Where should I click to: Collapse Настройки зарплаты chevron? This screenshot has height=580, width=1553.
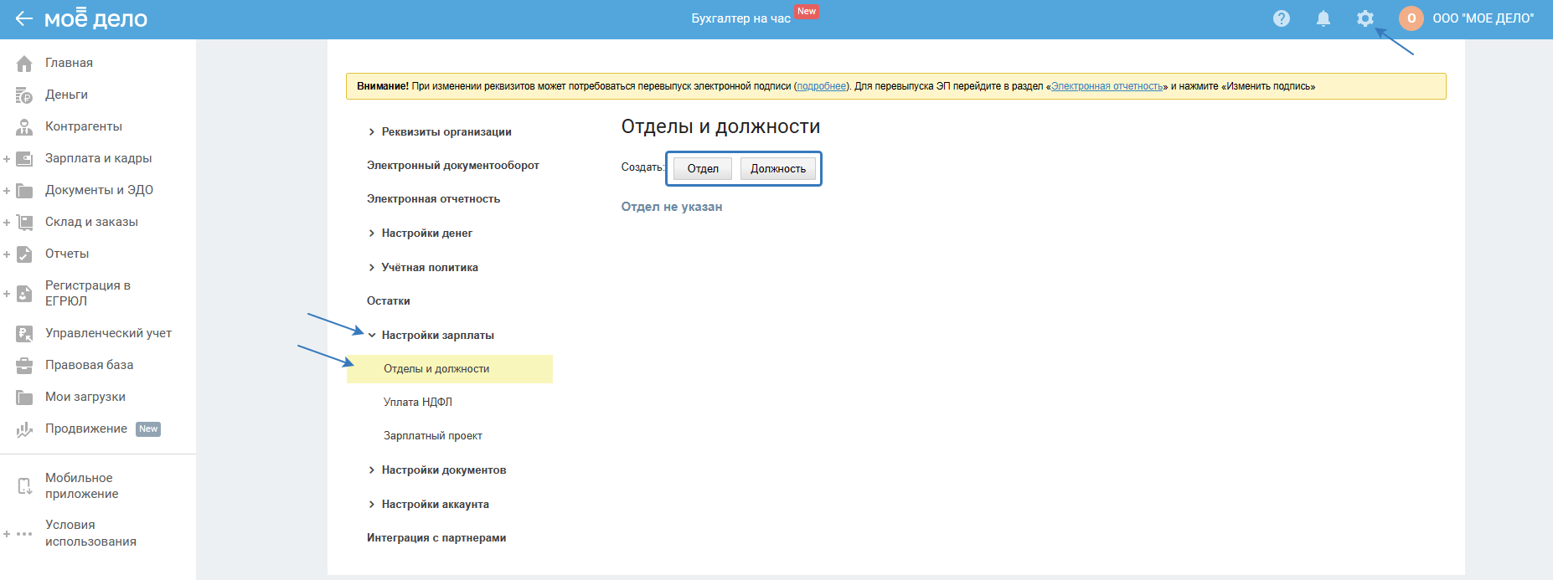(372, 336)
